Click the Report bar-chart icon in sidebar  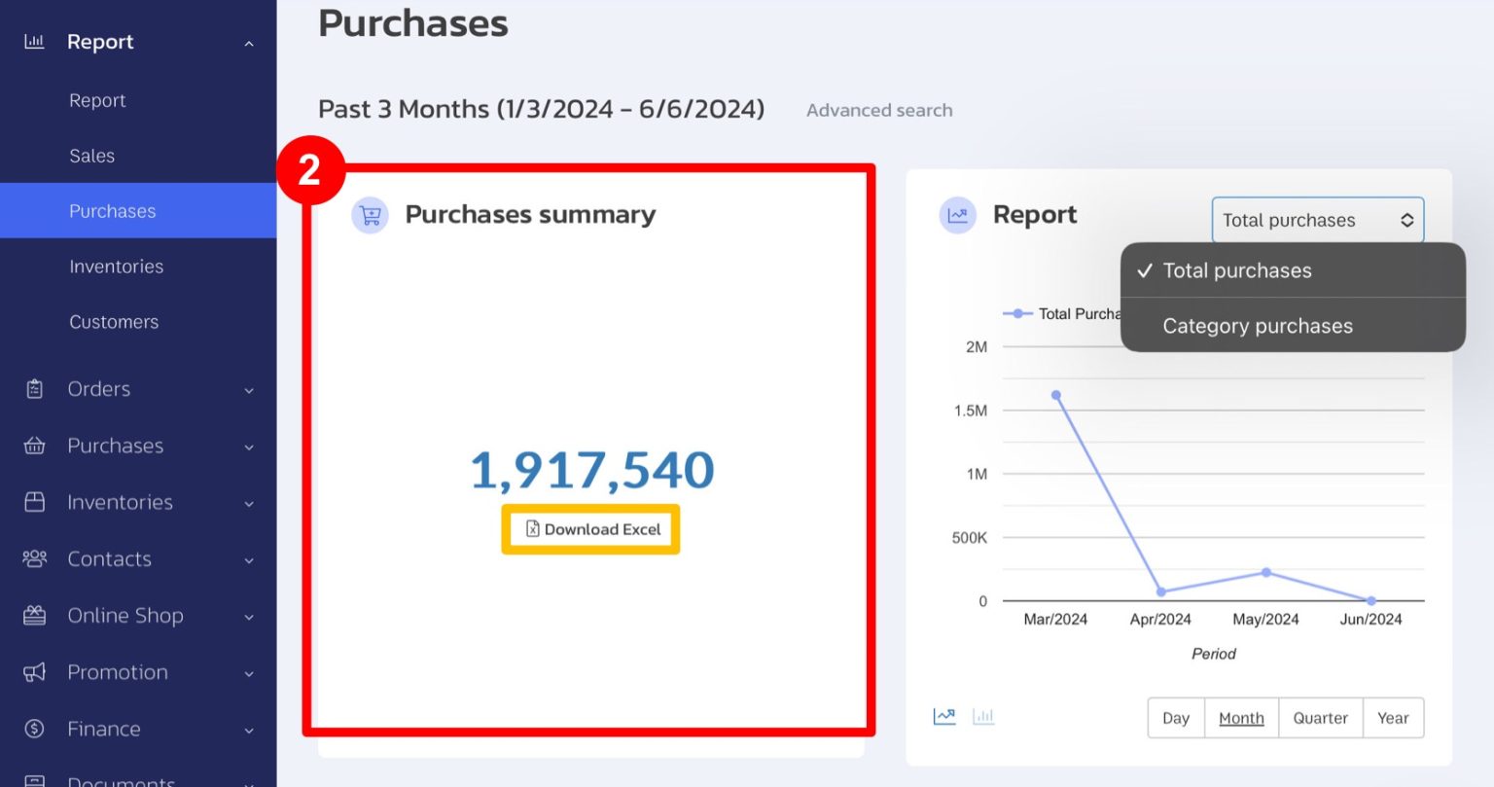tap(35, 41)
